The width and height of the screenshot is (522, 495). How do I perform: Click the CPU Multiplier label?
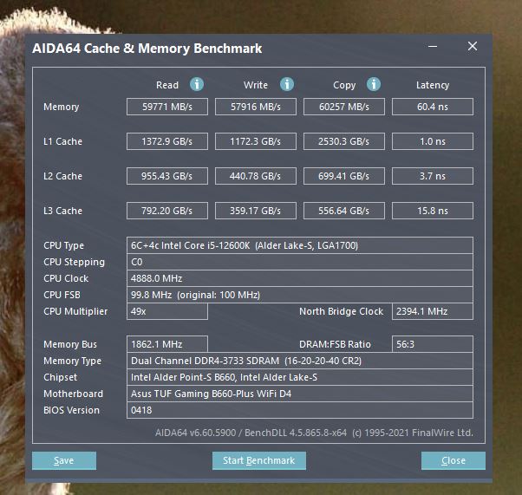[75, 311]
